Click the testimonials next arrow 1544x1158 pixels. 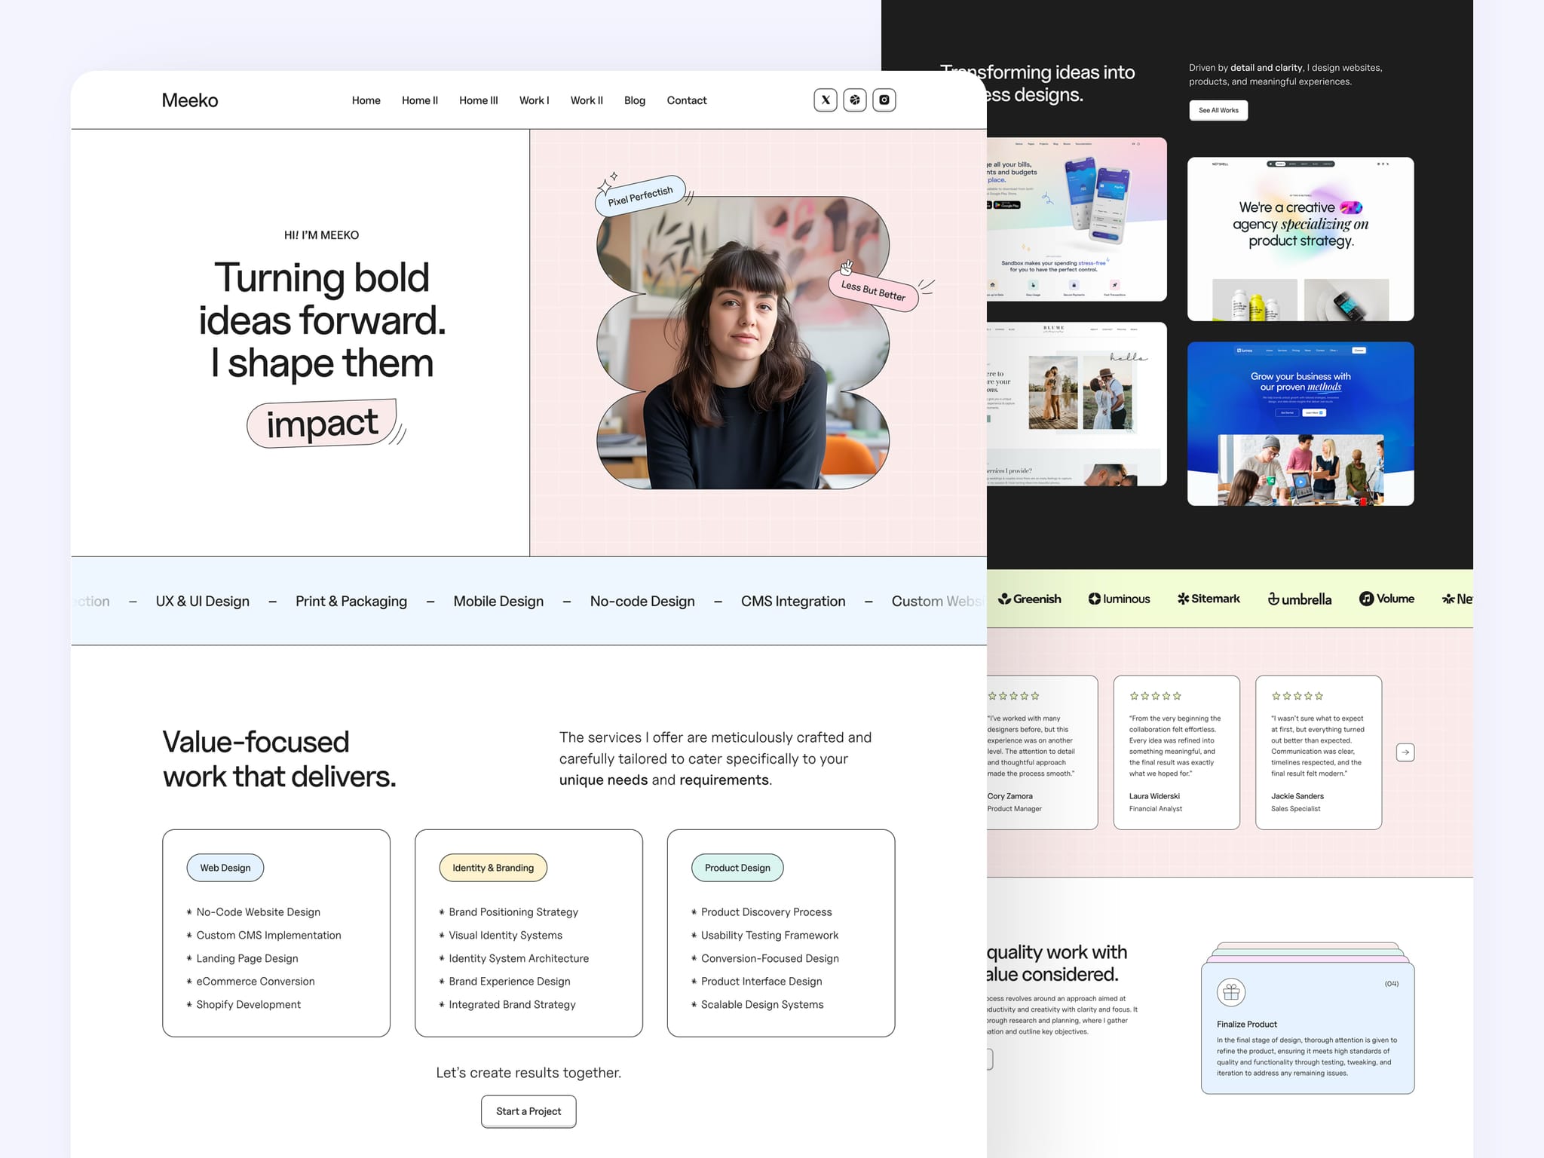click(x=1405, y=752)
